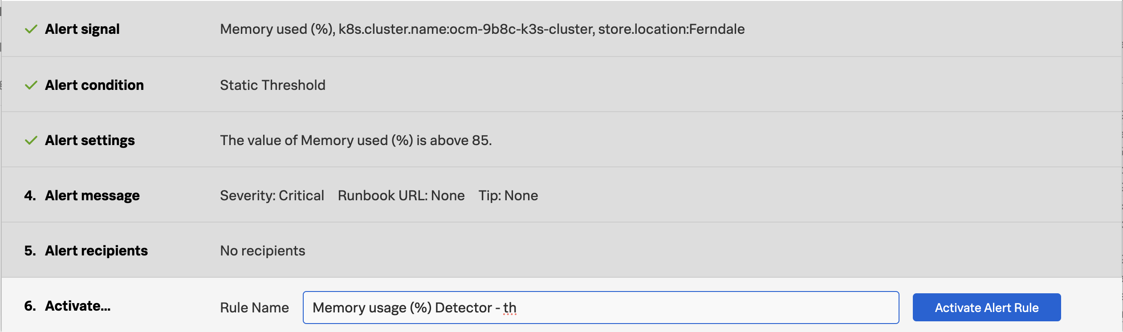
Task: Go to the Alert condition step
Action: pyautogui.click(x=94, y=85)
